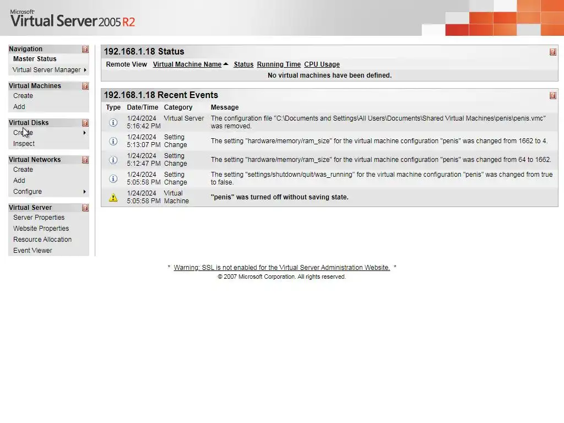Select "No virtual machines have been defined." text
This screenshot has height=423, width=564.
click(x=329, y=75)
